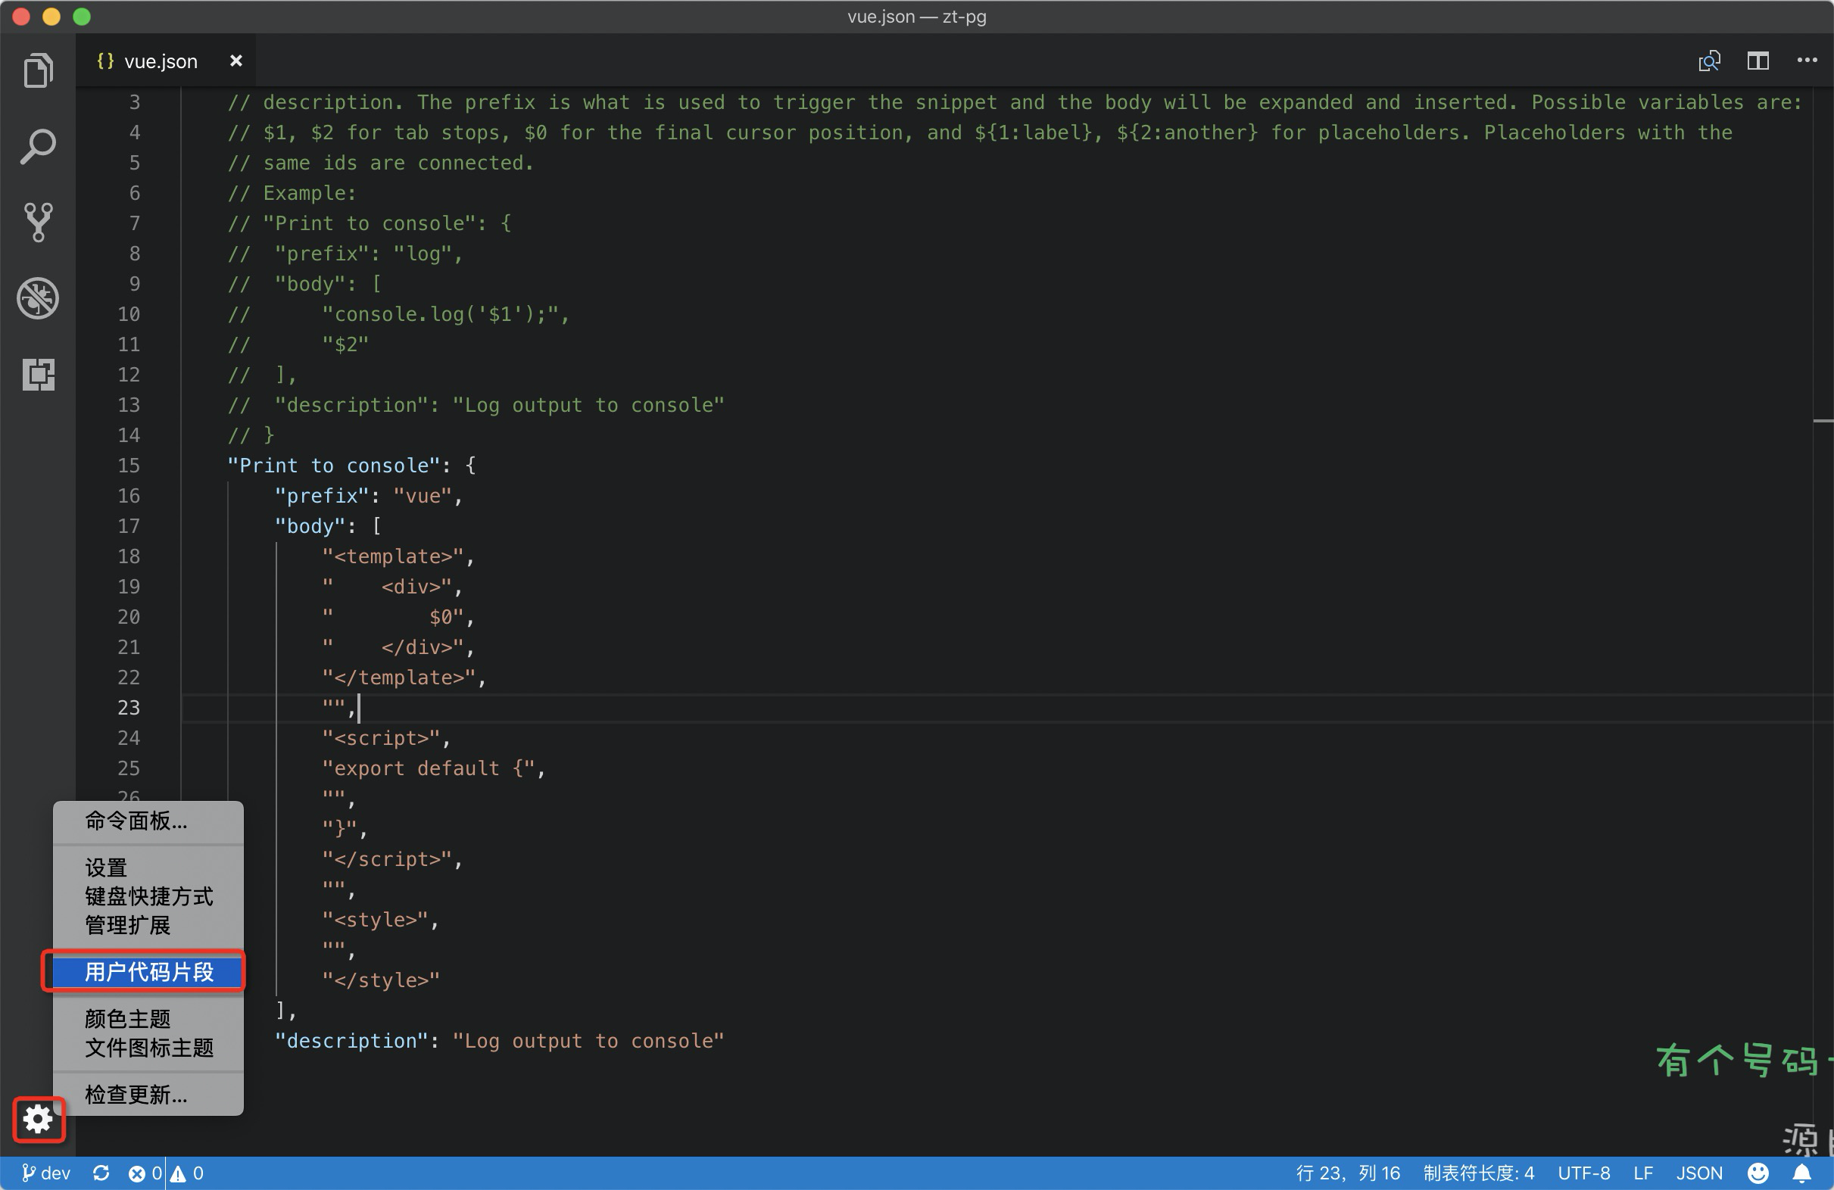Select 命令面板... menu item
Image resolution: width=1834 pixels, height=1190 pixels.
pos(136,821)
